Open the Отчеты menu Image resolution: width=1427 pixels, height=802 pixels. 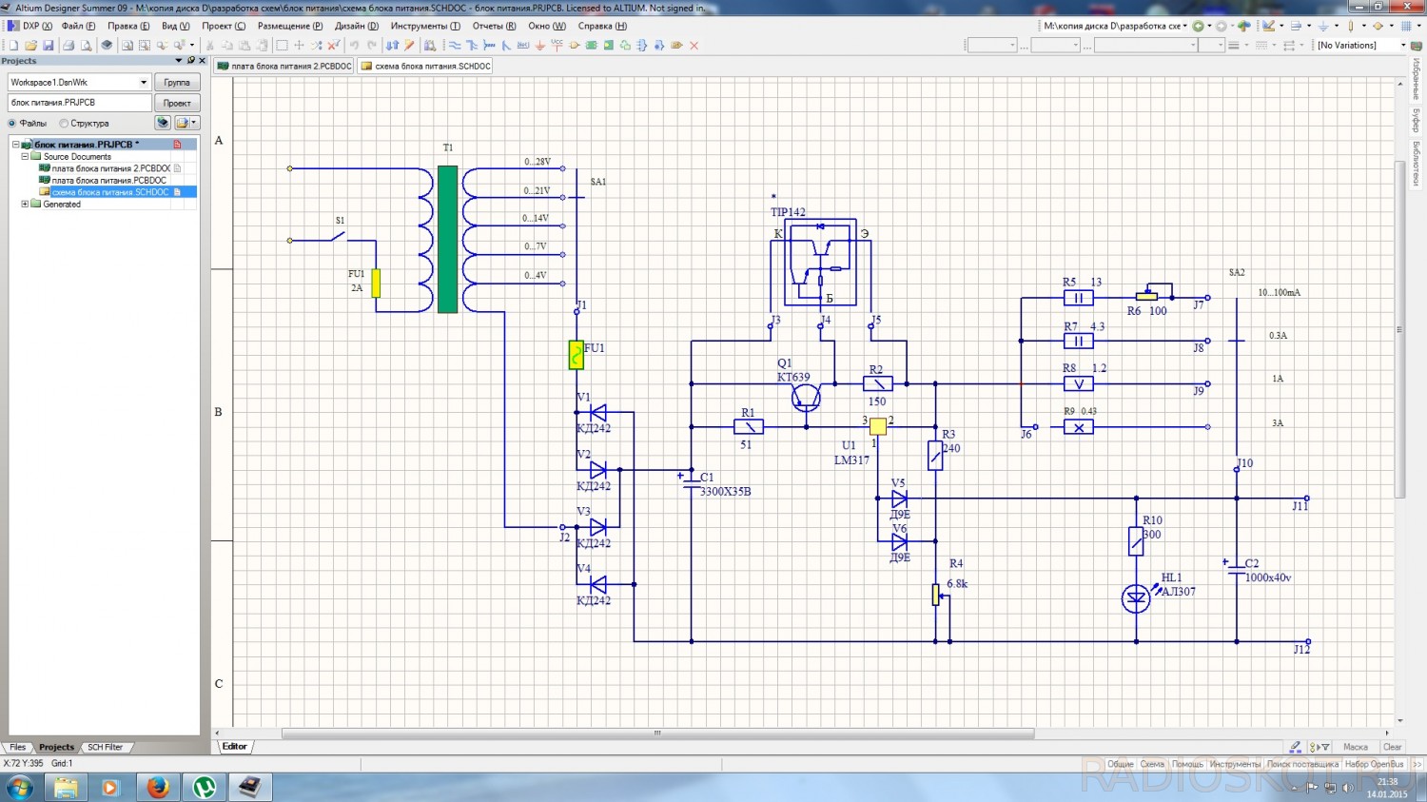494,26
